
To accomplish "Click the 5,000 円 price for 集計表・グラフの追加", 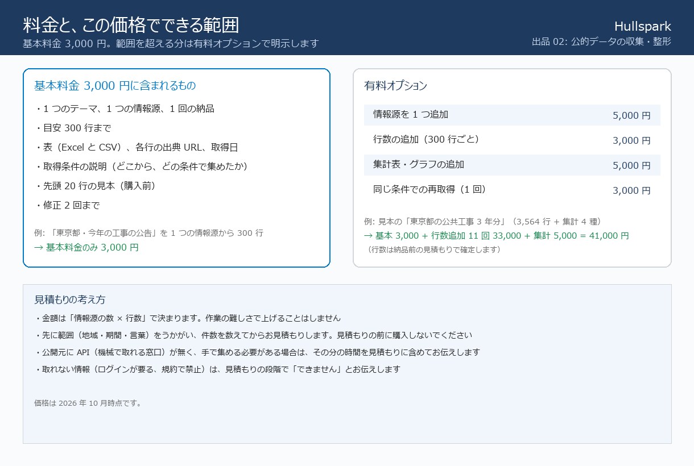I will 631,165.
